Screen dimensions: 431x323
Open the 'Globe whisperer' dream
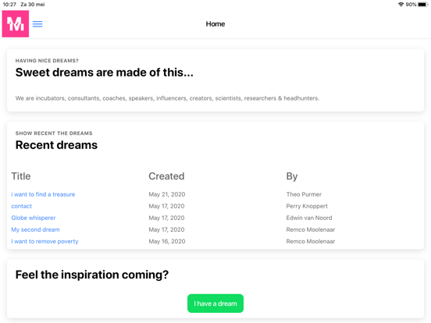coord(34,218)
